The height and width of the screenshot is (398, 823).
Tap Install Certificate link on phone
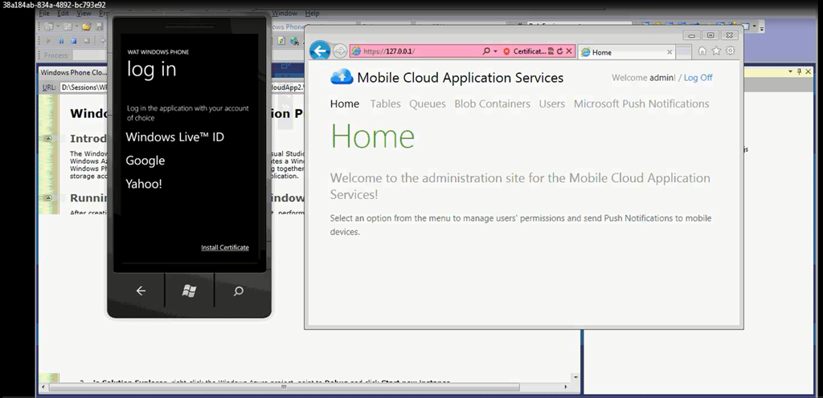tap(225, 247)
